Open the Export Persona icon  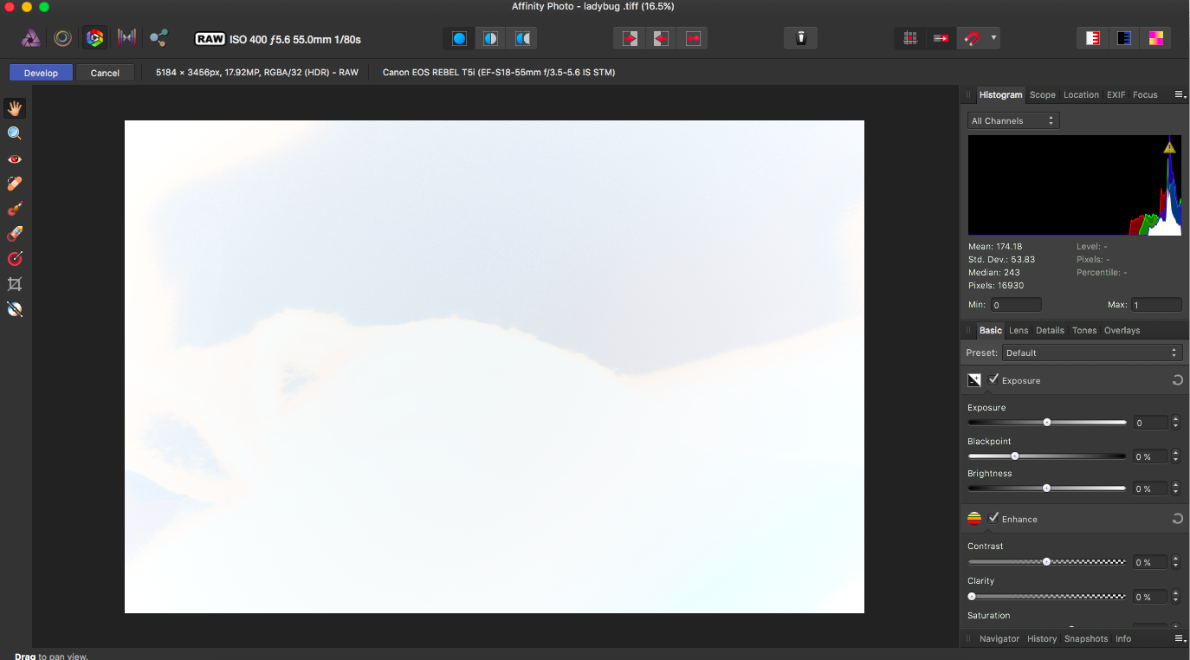coord(158,38)
